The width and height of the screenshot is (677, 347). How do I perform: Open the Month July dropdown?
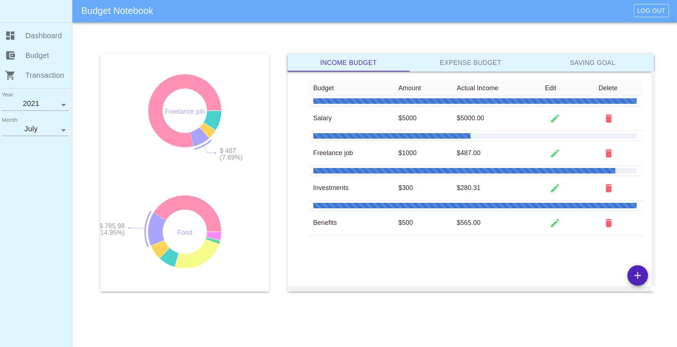[35, 129]
